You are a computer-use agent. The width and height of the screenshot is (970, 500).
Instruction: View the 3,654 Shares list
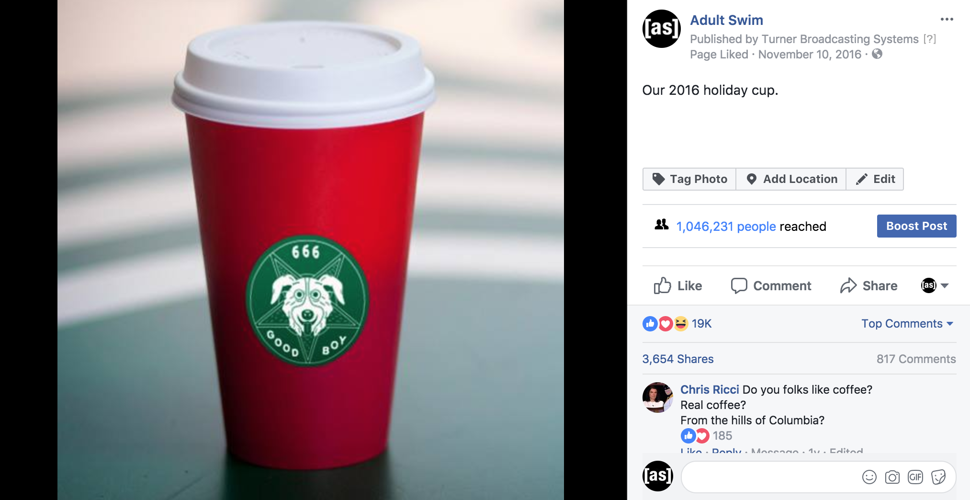point(678,359)
